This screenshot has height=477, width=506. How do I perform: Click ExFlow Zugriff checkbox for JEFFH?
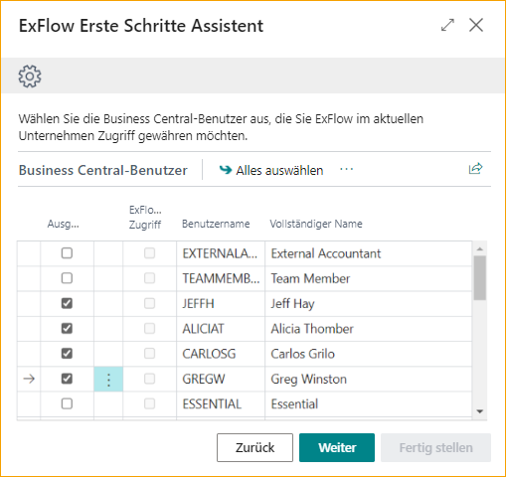(149, 303)
